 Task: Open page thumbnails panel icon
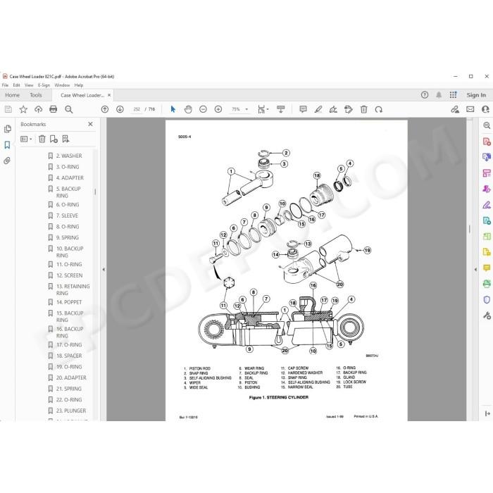[8, 129]
